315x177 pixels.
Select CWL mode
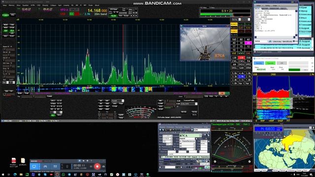[x=234, y=61]
